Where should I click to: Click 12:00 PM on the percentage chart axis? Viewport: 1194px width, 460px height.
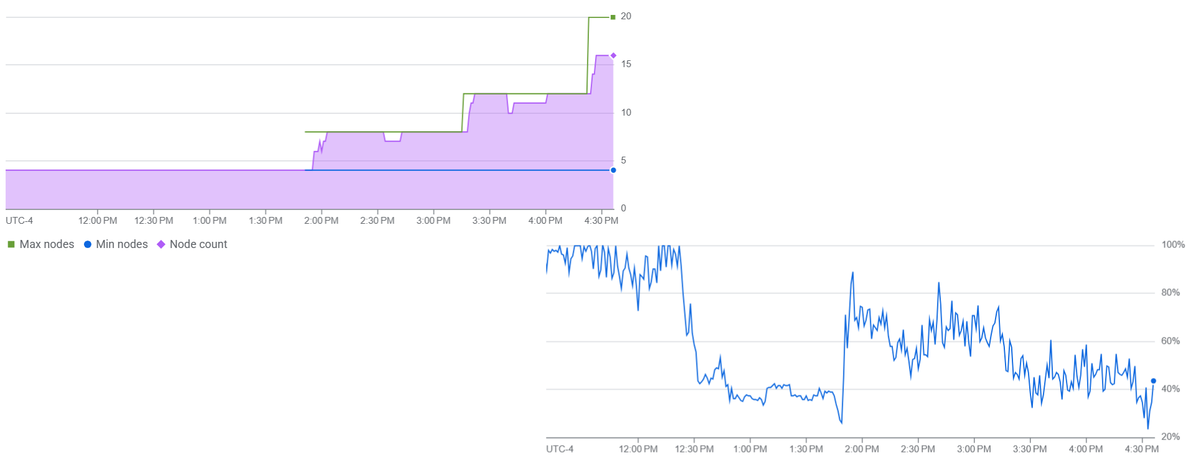pos(638,449)
